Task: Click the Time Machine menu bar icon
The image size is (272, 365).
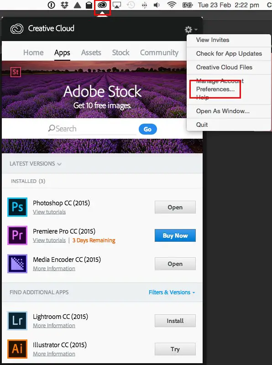Action: (131, 5)
